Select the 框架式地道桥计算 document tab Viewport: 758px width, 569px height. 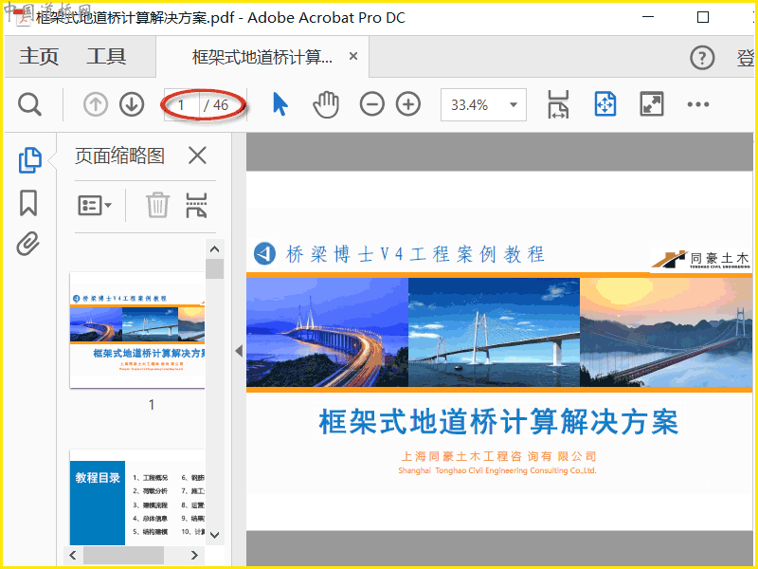coord(262,57)
